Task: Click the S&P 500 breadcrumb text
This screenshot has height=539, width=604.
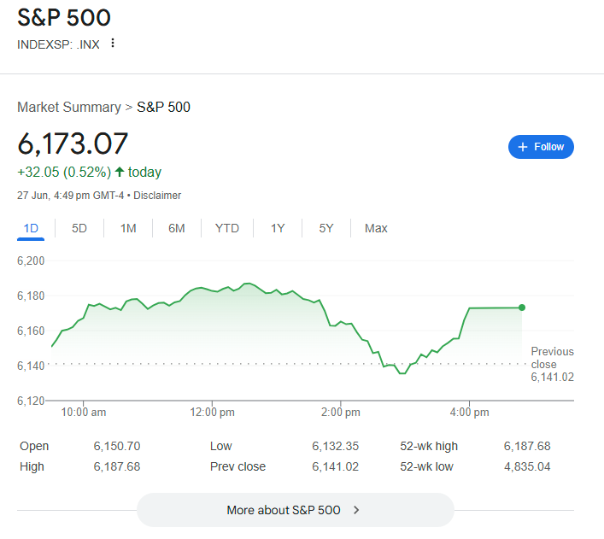Action: 163,107
